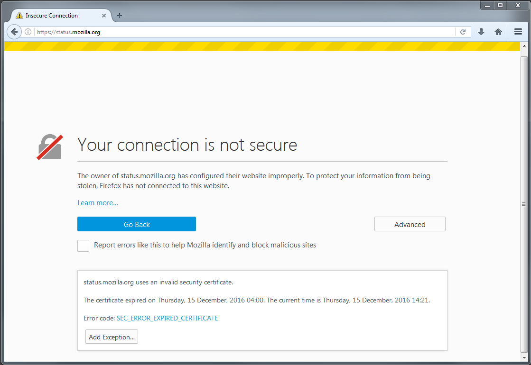Select the Insecure Connection tab
The image size is (531, 365).
click(61, 16)
